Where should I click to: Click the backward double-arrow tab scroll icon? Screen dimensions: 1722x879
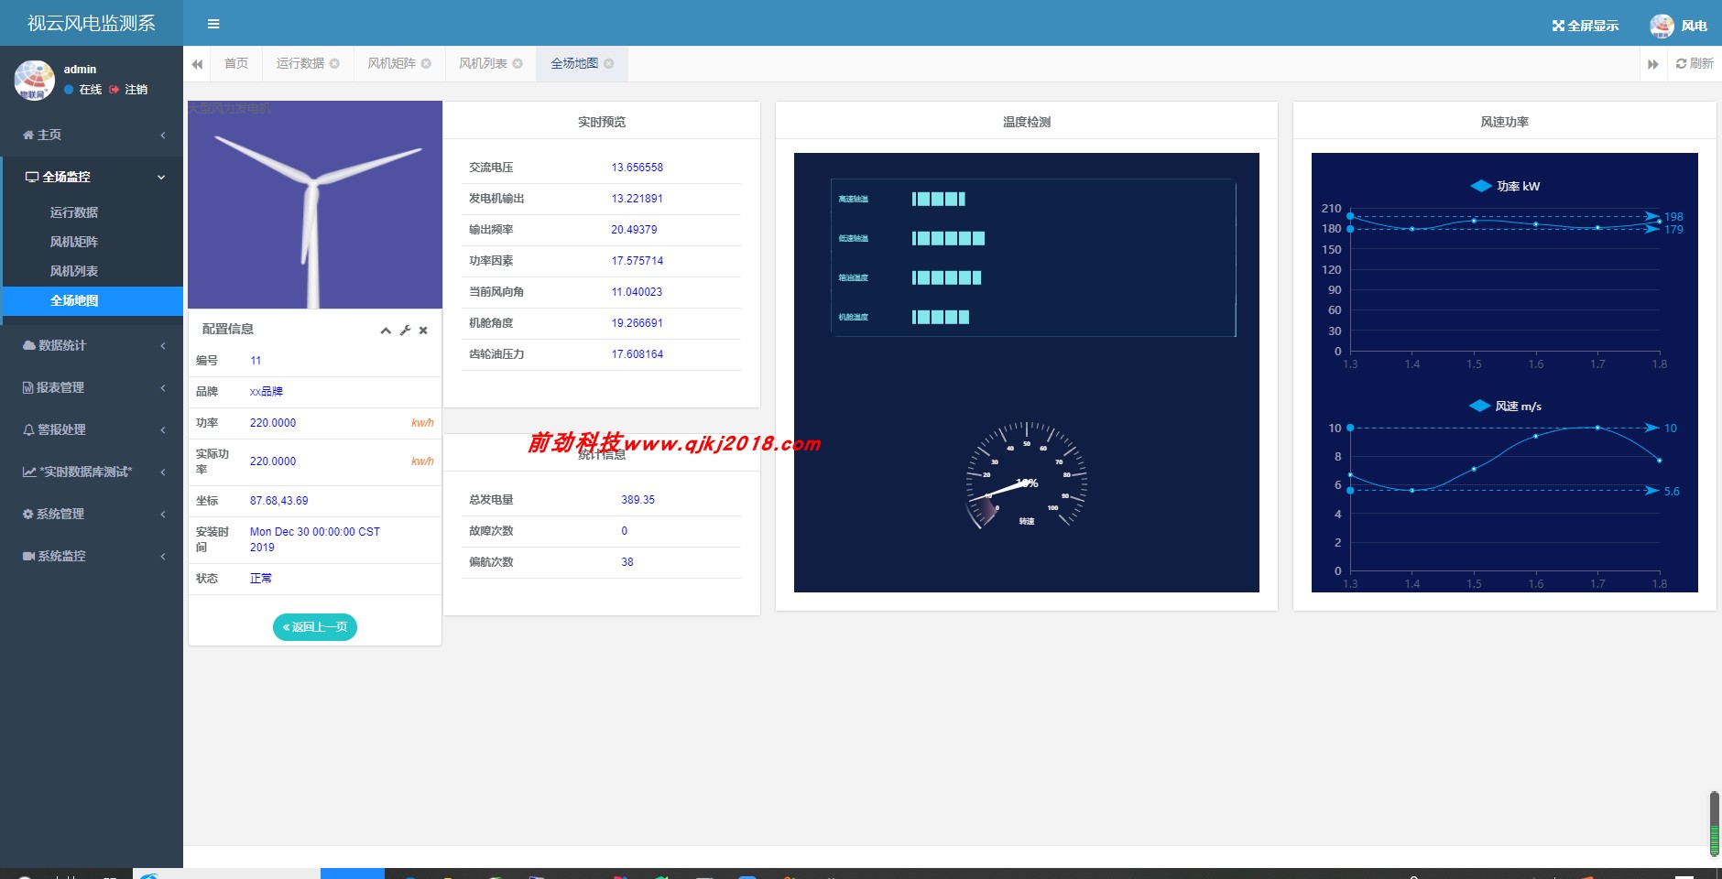pos(198,63)
